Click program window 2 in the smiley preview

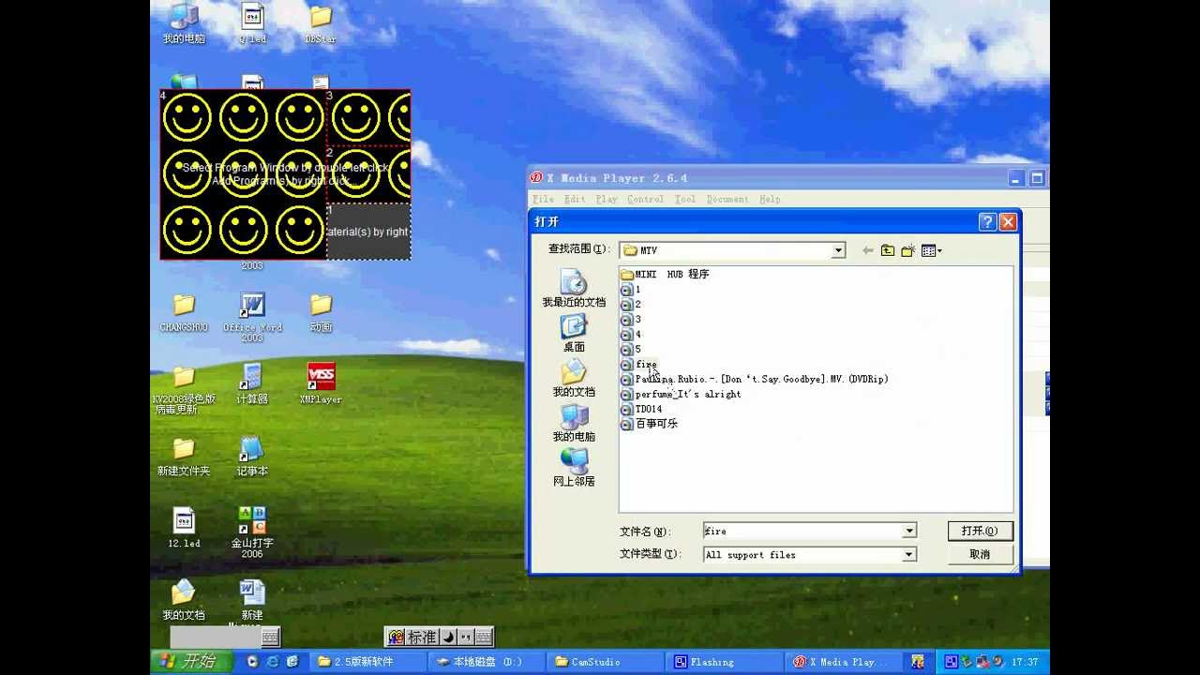[x=368, y=174]
